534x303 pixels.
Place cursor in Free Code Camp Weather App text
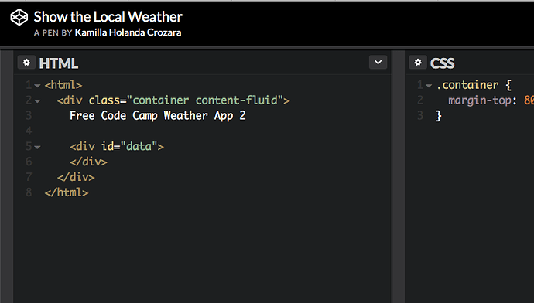click(x=158, y=116)
